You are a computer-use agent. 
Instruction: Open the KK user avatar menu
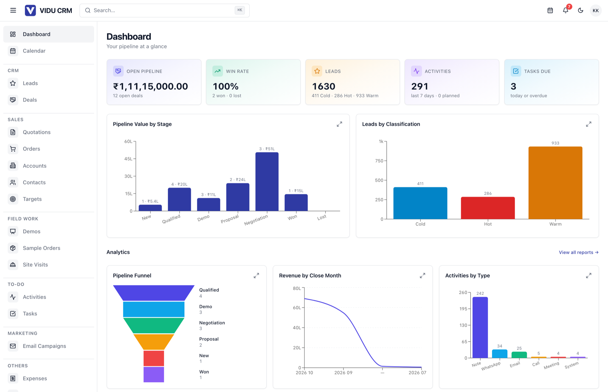[x=596, y=10]
